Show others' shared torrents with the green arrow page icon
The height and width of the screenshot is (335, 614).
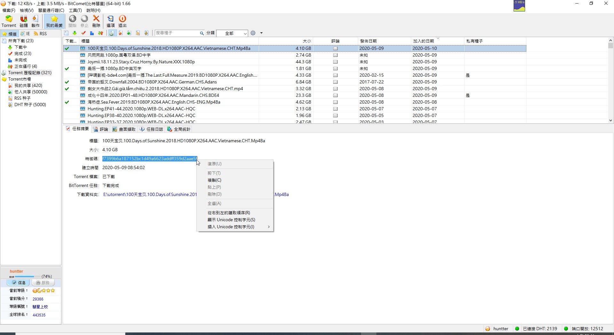(129, 33)
